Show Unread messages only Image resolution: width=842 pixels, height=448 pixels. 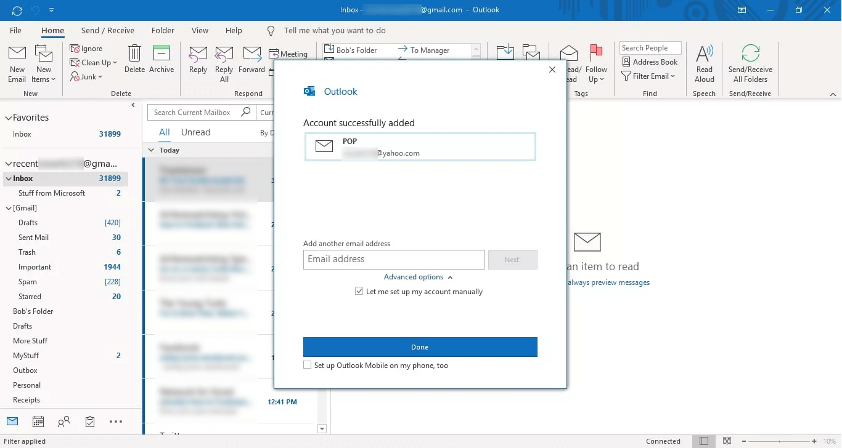coord(195,132)
